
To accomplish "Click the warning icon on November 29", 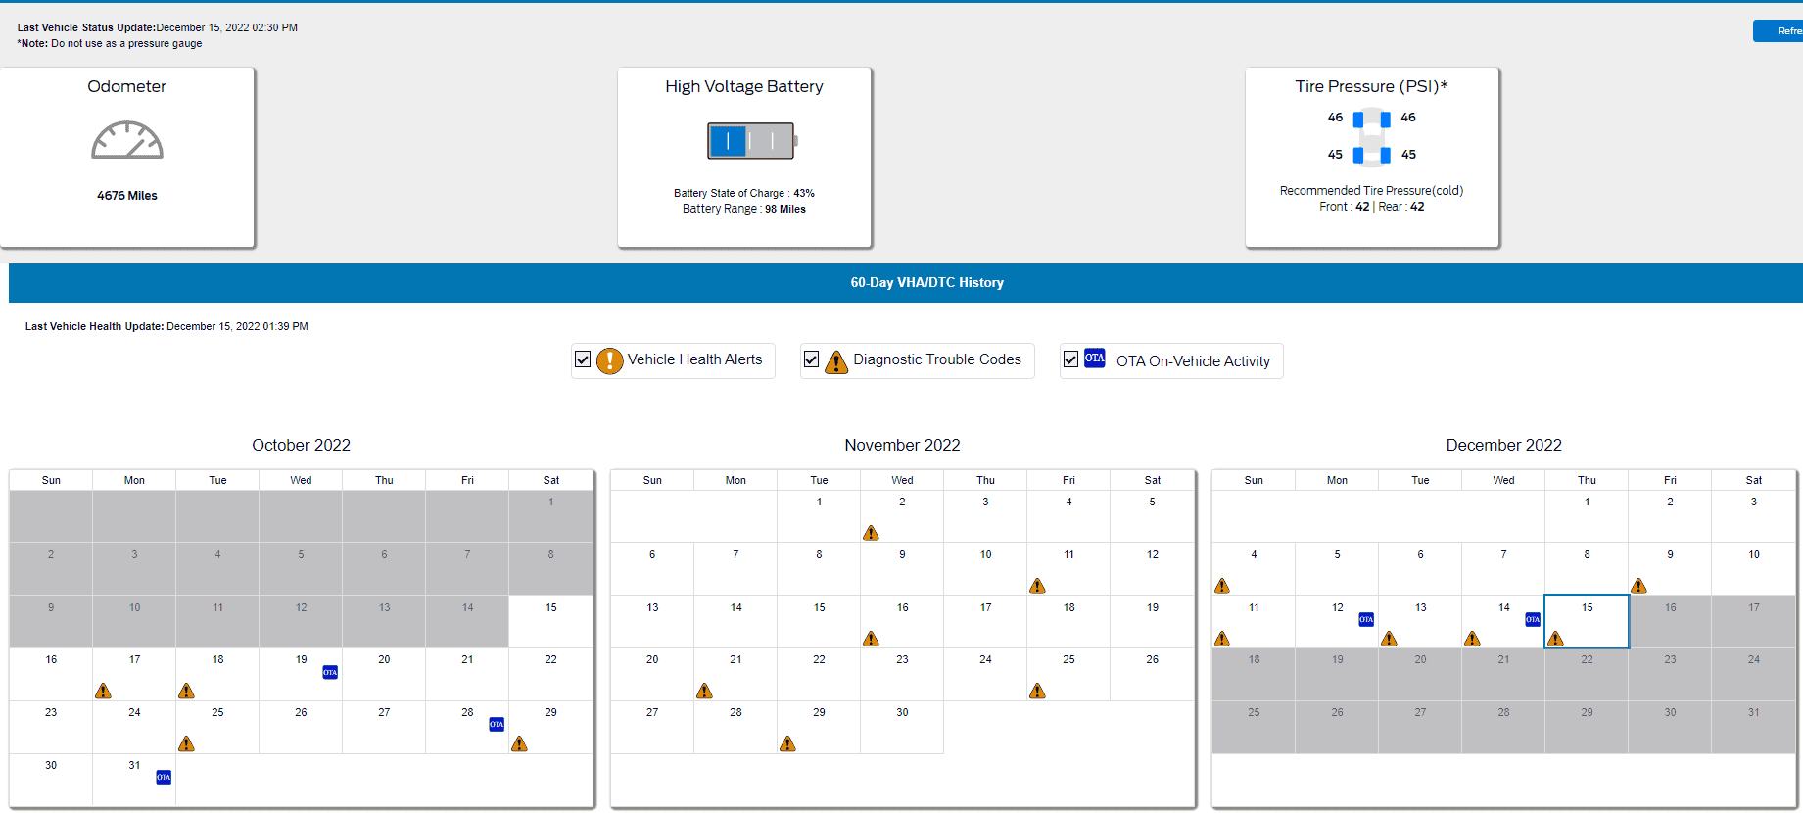I will [787, 744].
